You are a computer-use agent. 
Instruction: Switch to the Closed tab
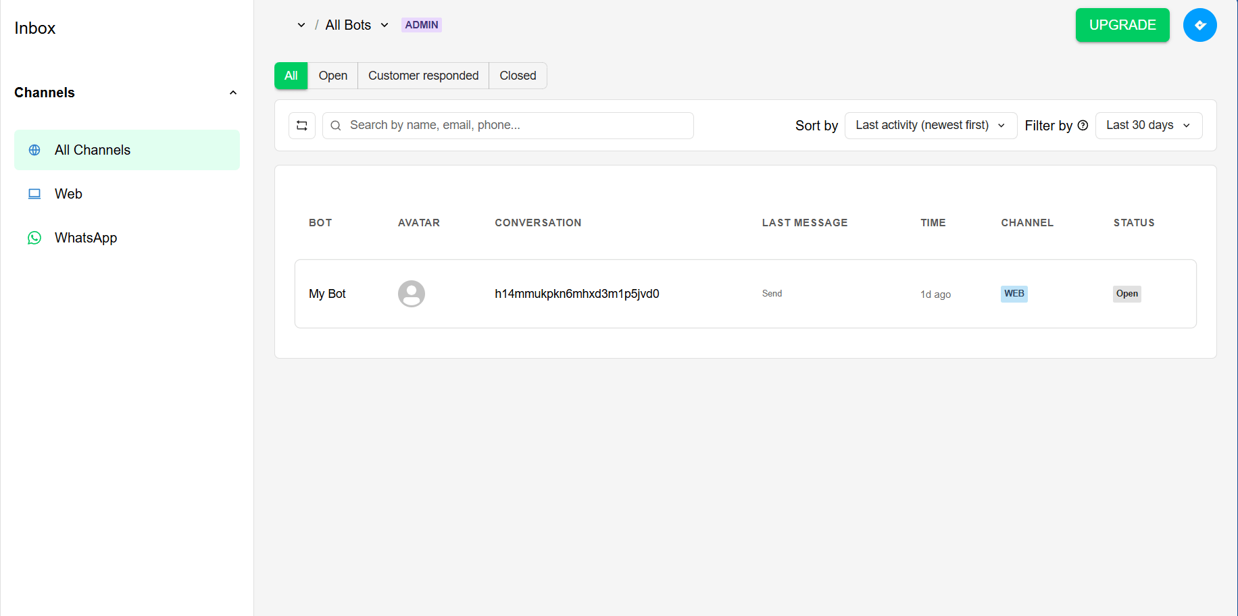(x=518, y=76)
